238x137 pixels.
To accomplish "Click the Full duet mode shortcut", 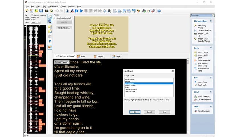I will (x=204, y=60).
